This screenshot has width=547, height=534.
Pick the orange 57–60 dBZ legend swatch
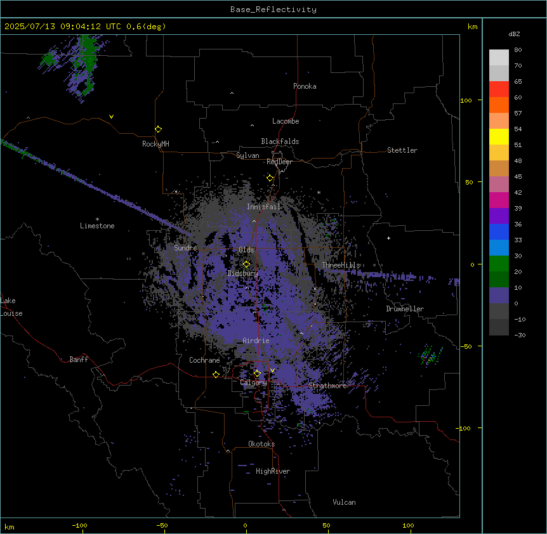[x=499, y=105]
